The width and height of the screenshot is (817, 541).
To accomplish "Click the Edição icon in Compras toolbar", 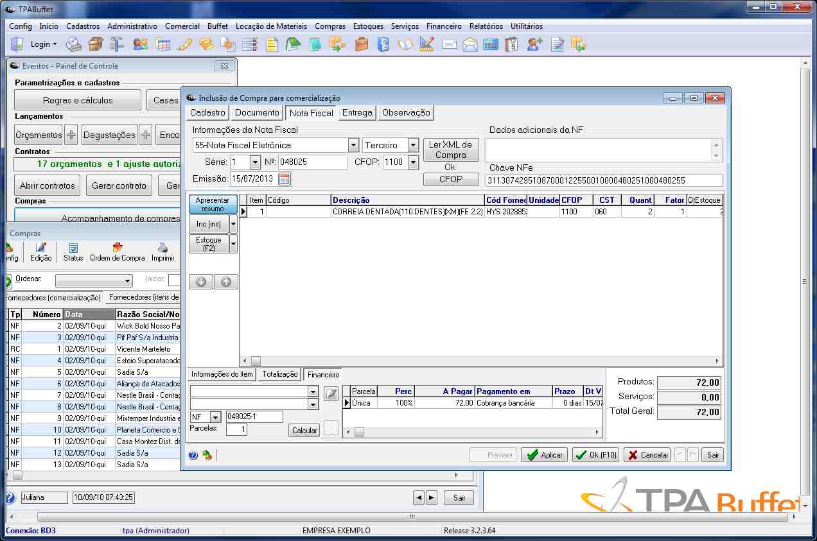I will [41, 252].
